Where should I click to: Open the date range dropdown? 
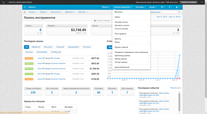pyautogui.click(x=169, y=17)
